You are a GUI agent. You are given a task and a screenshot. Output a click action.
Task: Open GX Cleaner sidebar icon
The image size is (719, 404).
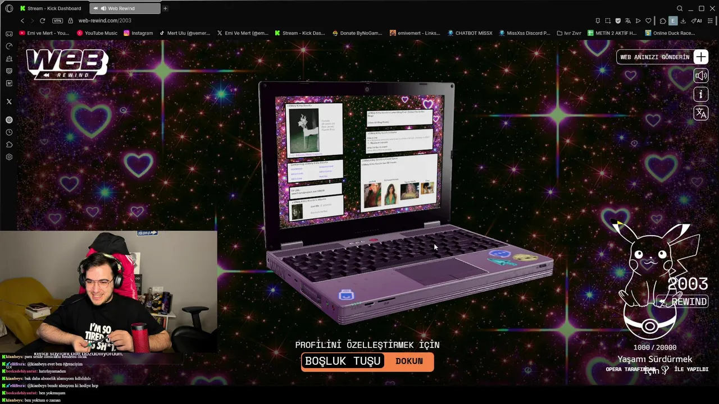[x=9, y=58]
